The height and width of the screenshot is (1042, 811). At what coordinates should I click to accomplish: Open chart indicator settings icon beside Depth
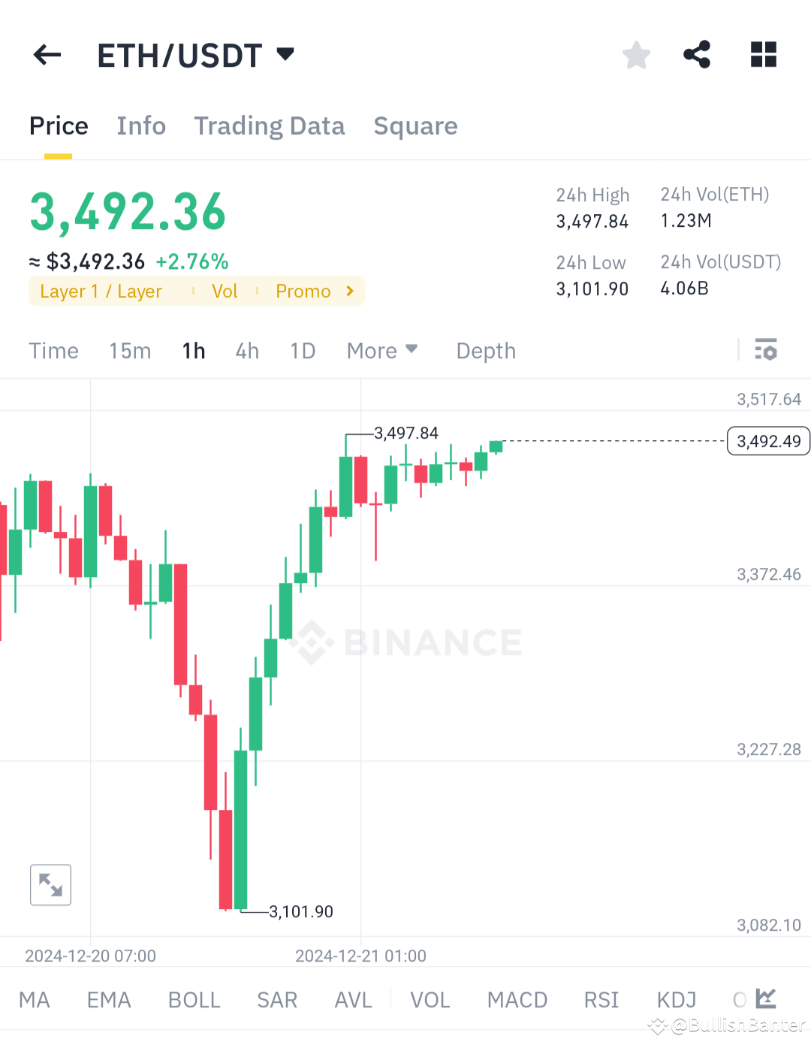click(765, 350)
